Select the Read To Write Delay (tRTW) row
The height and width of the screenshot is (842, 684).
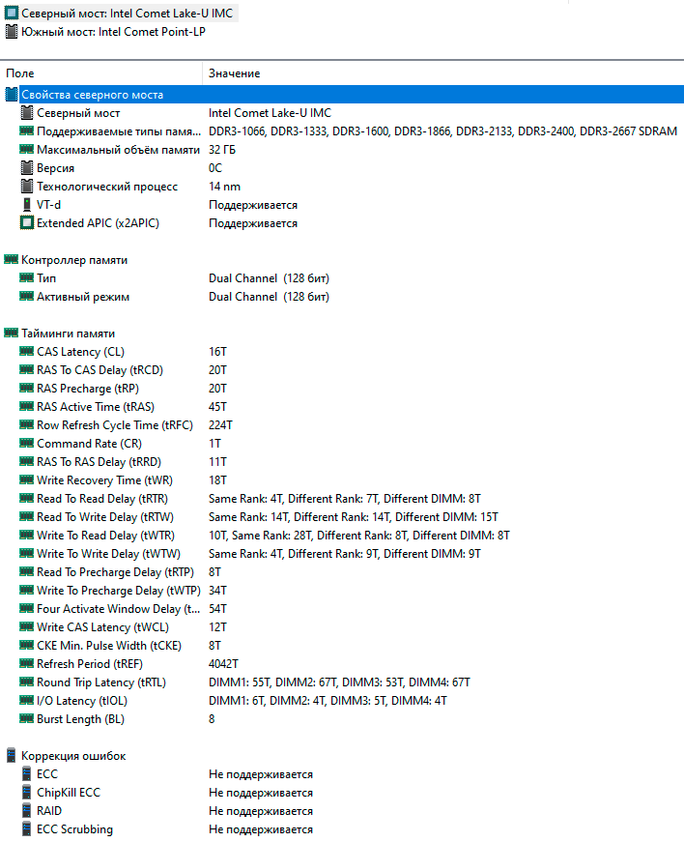[343, 516]
